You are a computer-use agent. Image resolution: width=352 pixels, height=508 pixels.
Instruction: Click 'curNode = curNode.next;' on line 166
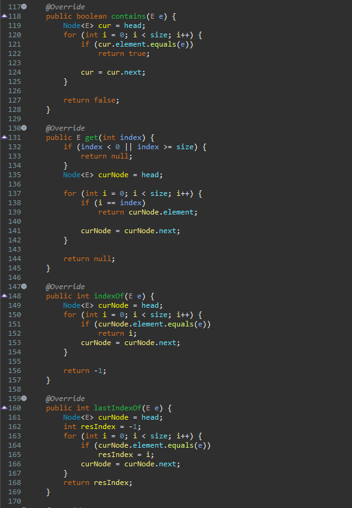[x=130, y=464]
